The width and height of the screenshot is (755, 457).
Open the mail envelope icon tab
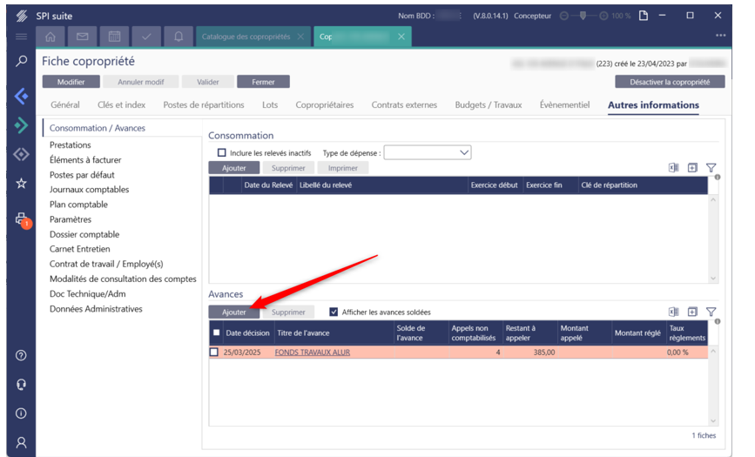coord(83,37)
